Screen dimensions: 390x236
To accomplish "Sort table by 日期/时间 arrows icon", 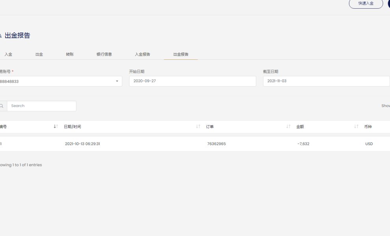I will (x=198, y=127).
